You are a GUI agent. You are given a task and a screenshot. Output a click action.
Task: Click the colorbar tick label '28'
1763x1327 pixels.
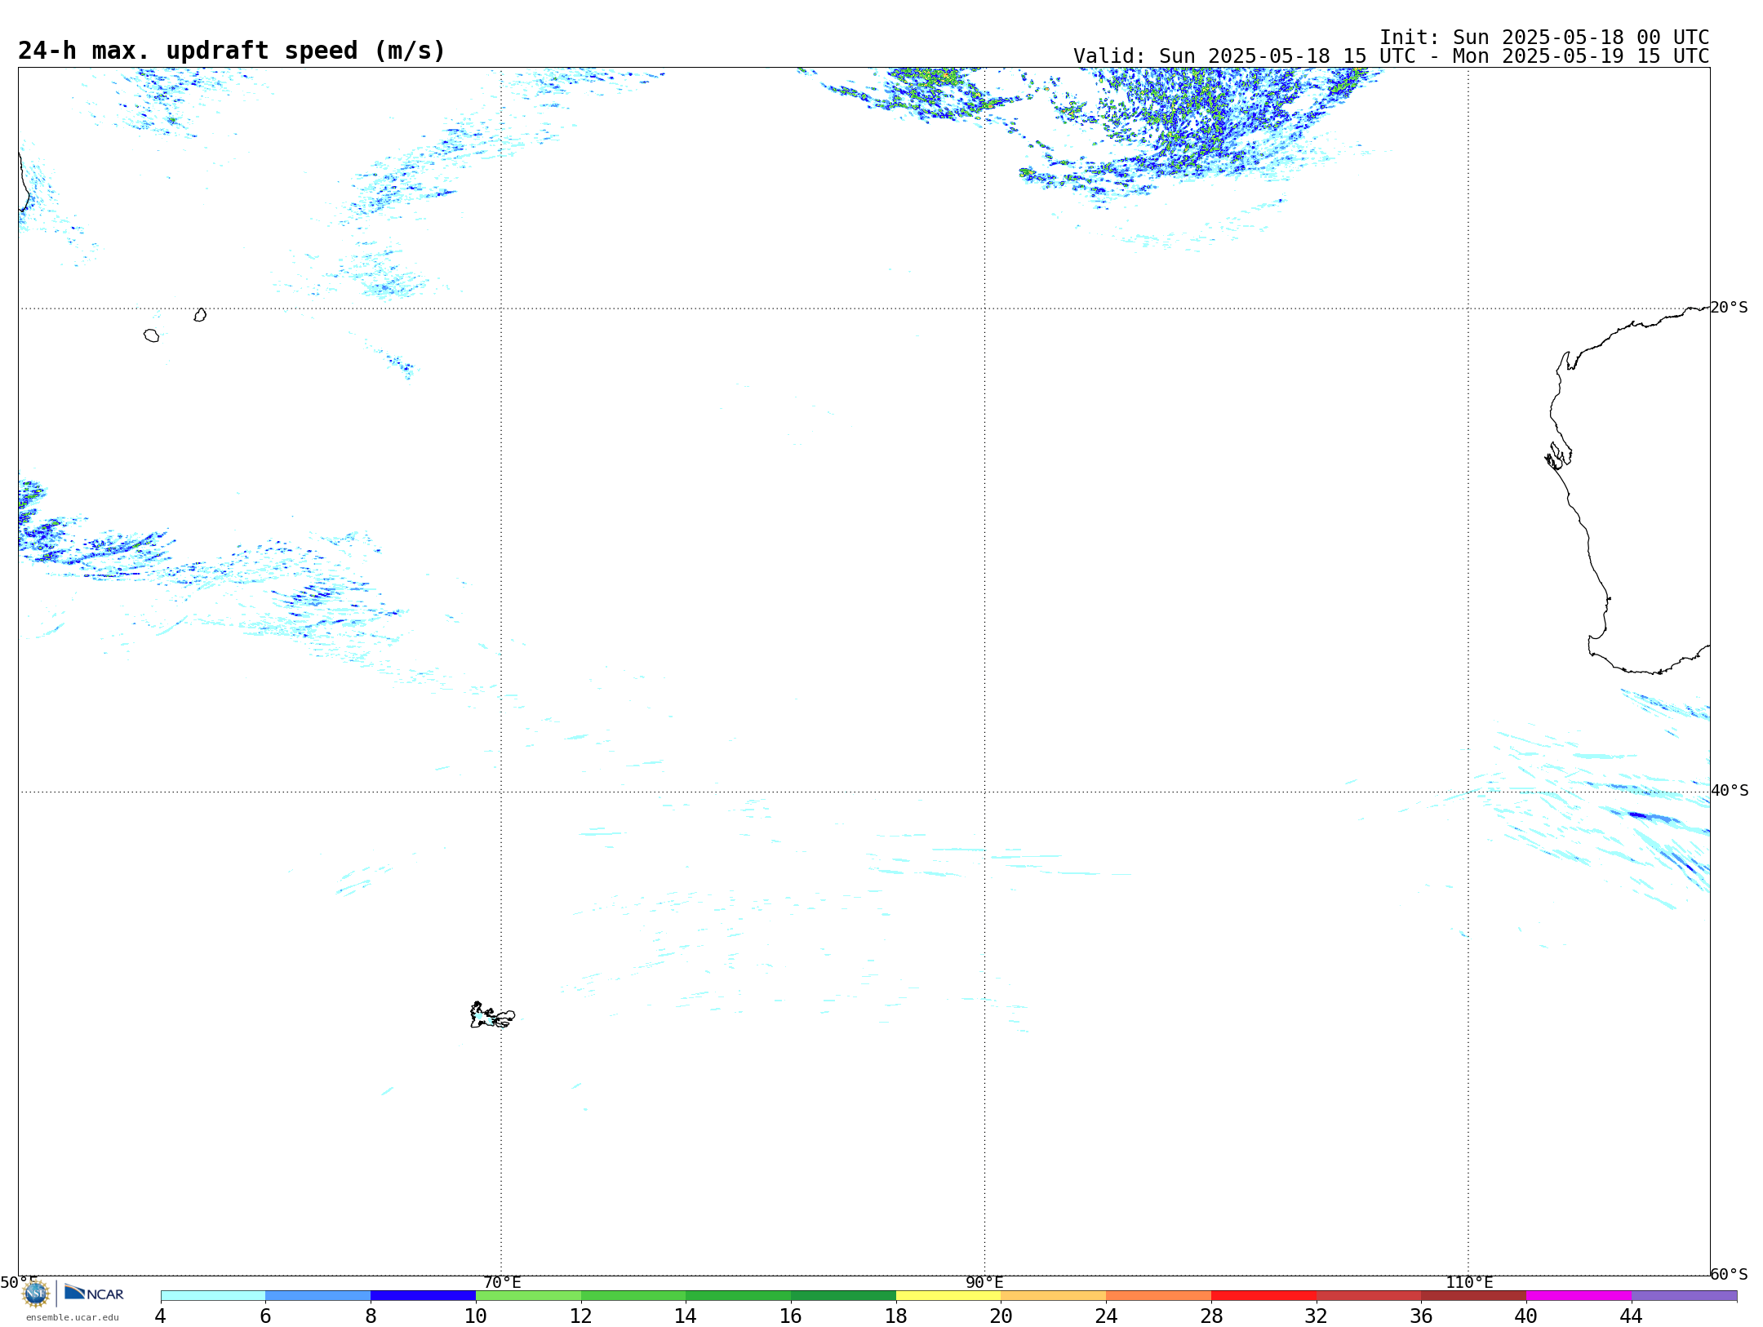pos(1211,1316)
